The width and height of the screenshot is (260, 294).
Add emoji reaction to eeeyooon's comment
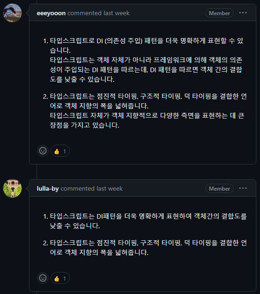(43, 151)
